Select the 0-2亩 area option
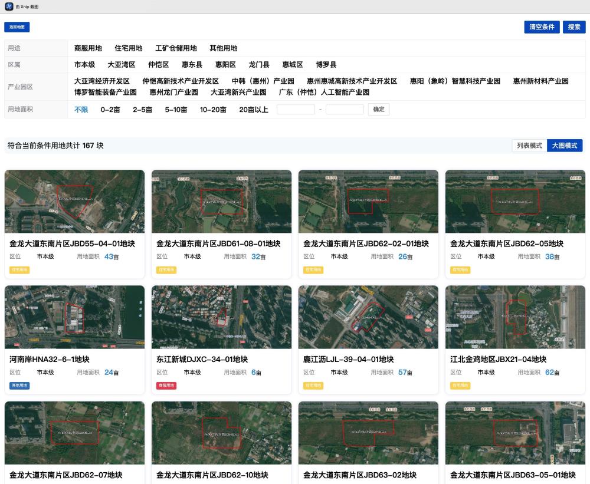This screenshot has height=484, width=590. [110, 109]
